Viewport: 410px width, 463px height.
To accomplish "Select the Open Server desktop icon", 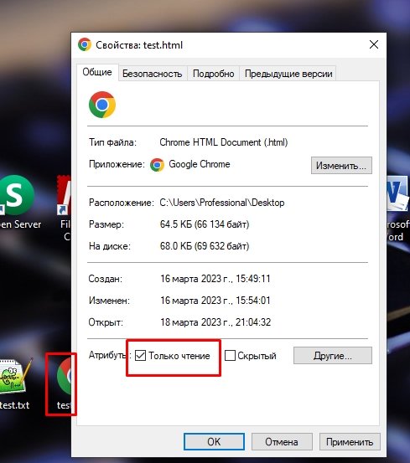I will click(17, 195).
